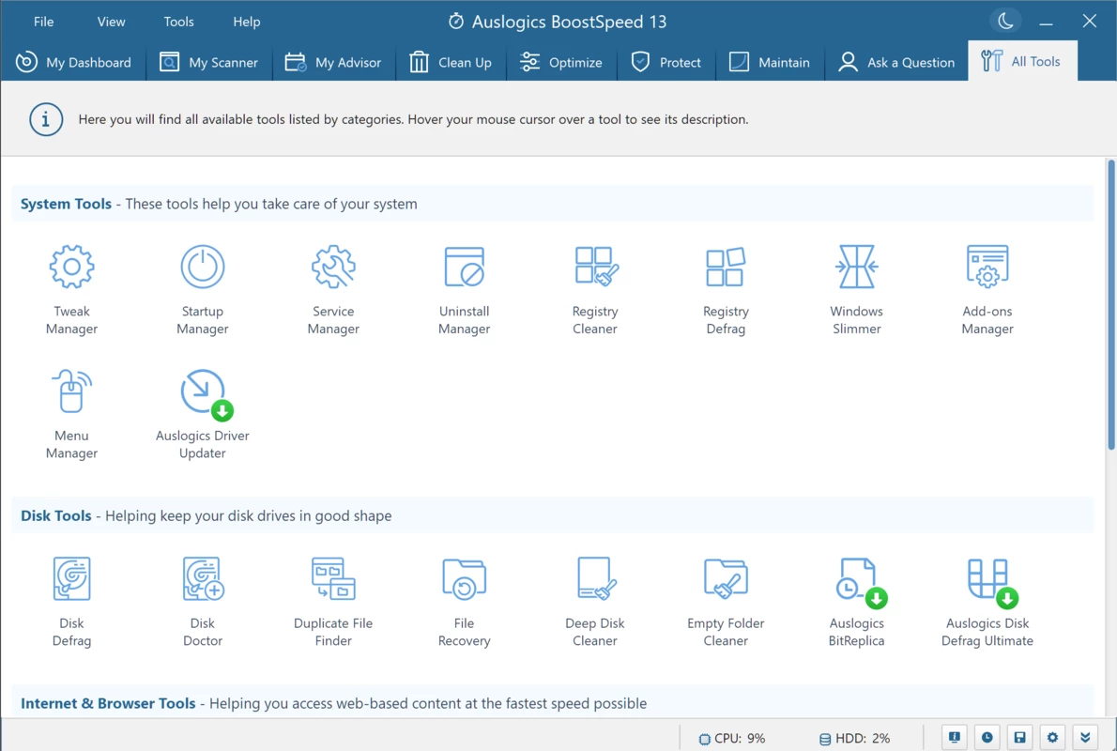Image resolution: width=1117 pixels, height=751 pixels.
Task: Open Deep Disk Cleaner
Action: click(x=595, y=602)
